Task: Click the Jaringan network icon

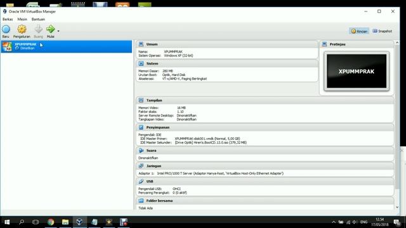Action: pos(141,166)
